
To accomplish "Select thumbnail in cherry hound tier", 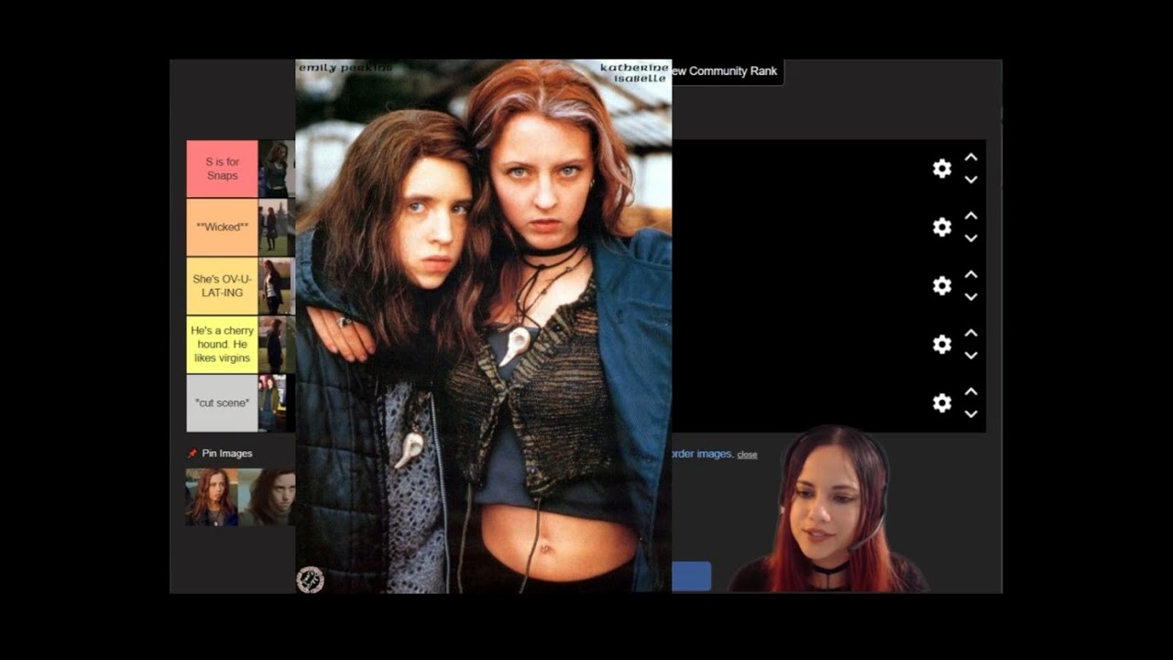I will click(x=277, y=345).
